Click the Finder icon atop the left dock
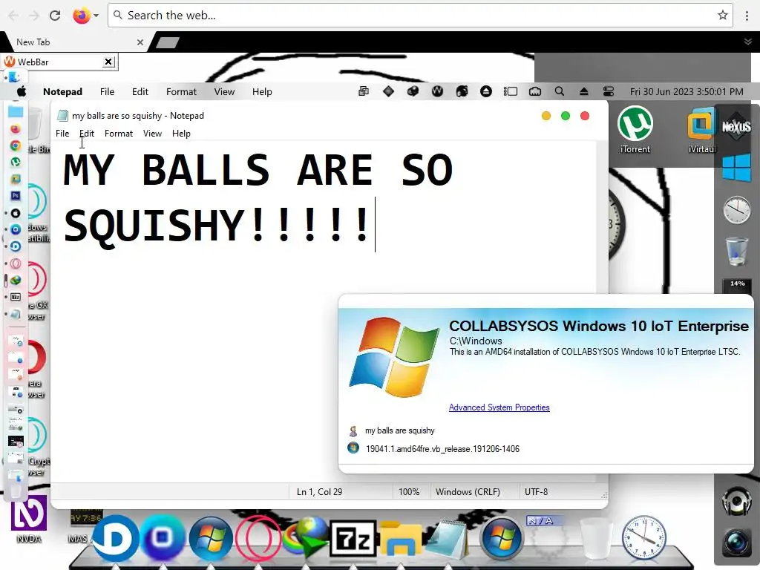Viewport: 760px width, 570px height. [x=15, y=76]
